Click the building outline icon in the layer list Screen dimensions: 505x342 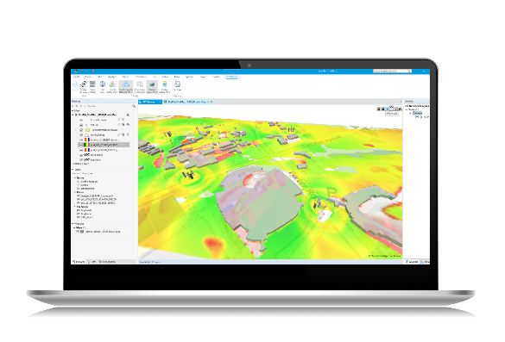coord(86,135)
